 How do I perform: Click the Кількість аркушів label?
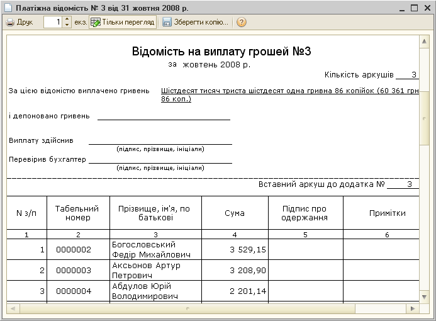(359, 74)
